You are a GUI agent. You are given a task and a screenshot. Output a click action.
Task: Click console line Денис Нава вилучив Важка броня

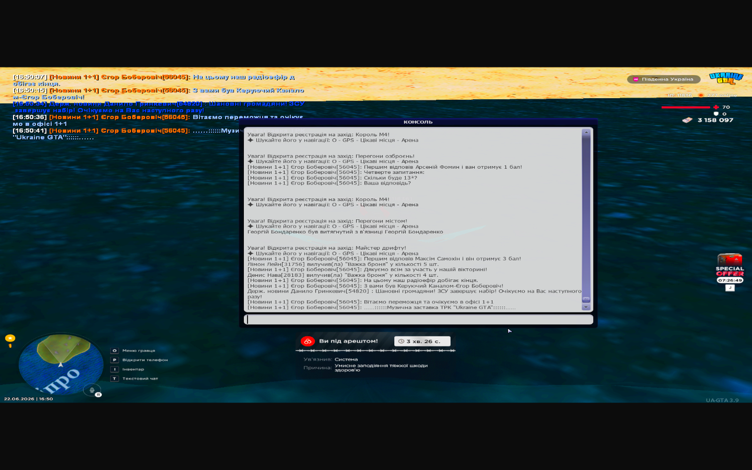[x=343, y=275]
